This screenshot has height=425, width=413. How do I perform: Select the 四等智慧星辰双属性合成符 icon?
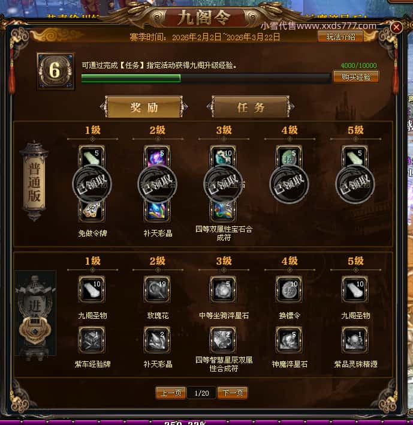point(223,340)
